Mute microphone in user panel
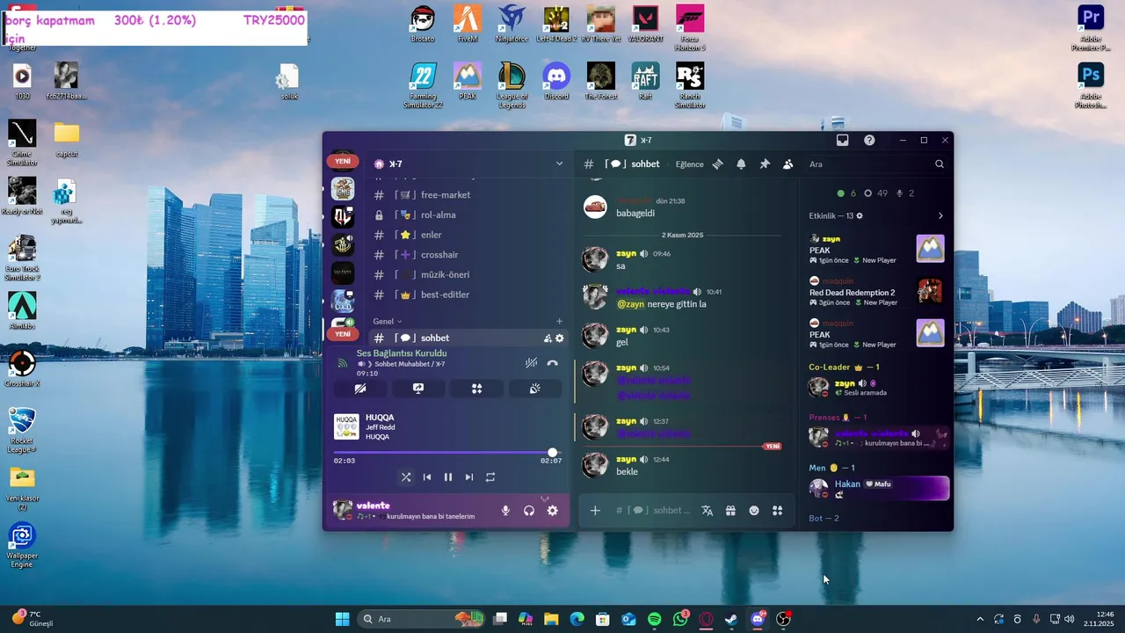Viewport: 1125px width, 633px height. (x=505, y=511)
